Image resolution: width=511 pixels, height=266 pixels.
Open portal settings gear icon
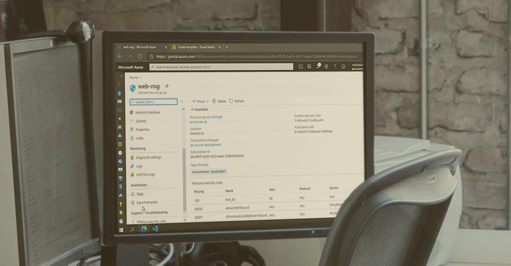pos(327,66)
